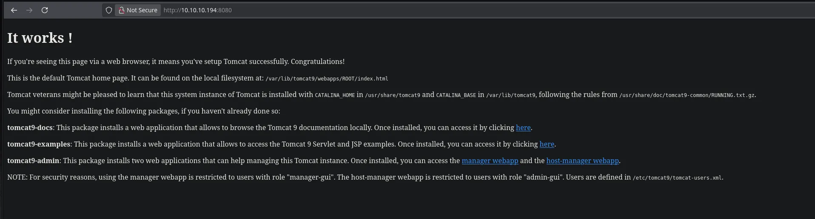815x219 pixels.
Task: Click the CATALINA_HOME variable text
Action: (334, 95)
